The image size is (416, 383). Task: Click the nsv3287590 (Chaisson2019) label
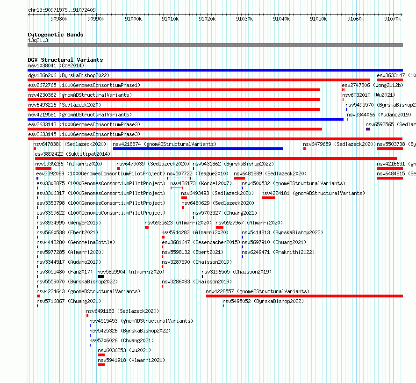pos(197,262)
